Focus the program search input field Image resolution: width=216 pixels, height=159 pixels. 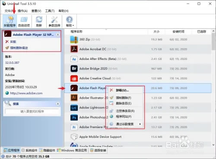pos(32,112)
